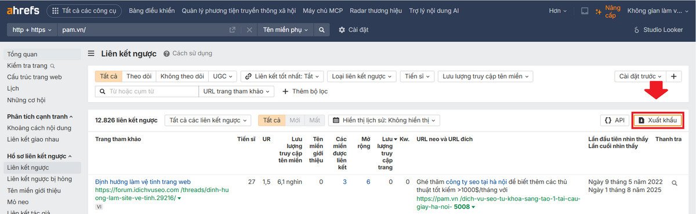Select the Mới status toggle
Screen dimensions: 696x214
pyautogui.click(x=295, y=120)
